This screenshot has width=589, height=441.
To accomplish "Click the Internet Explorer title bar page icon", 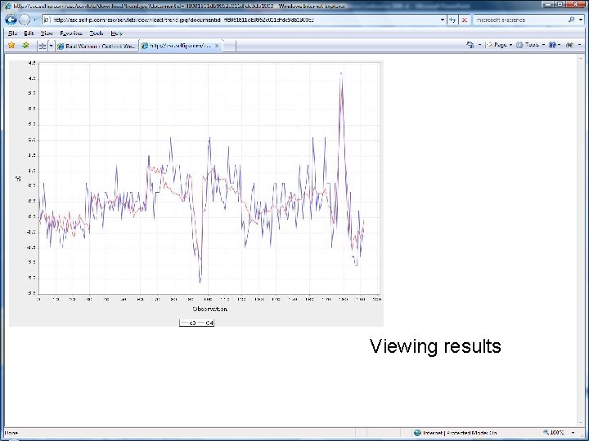I will pyautogui.click(x=8, y=6).
